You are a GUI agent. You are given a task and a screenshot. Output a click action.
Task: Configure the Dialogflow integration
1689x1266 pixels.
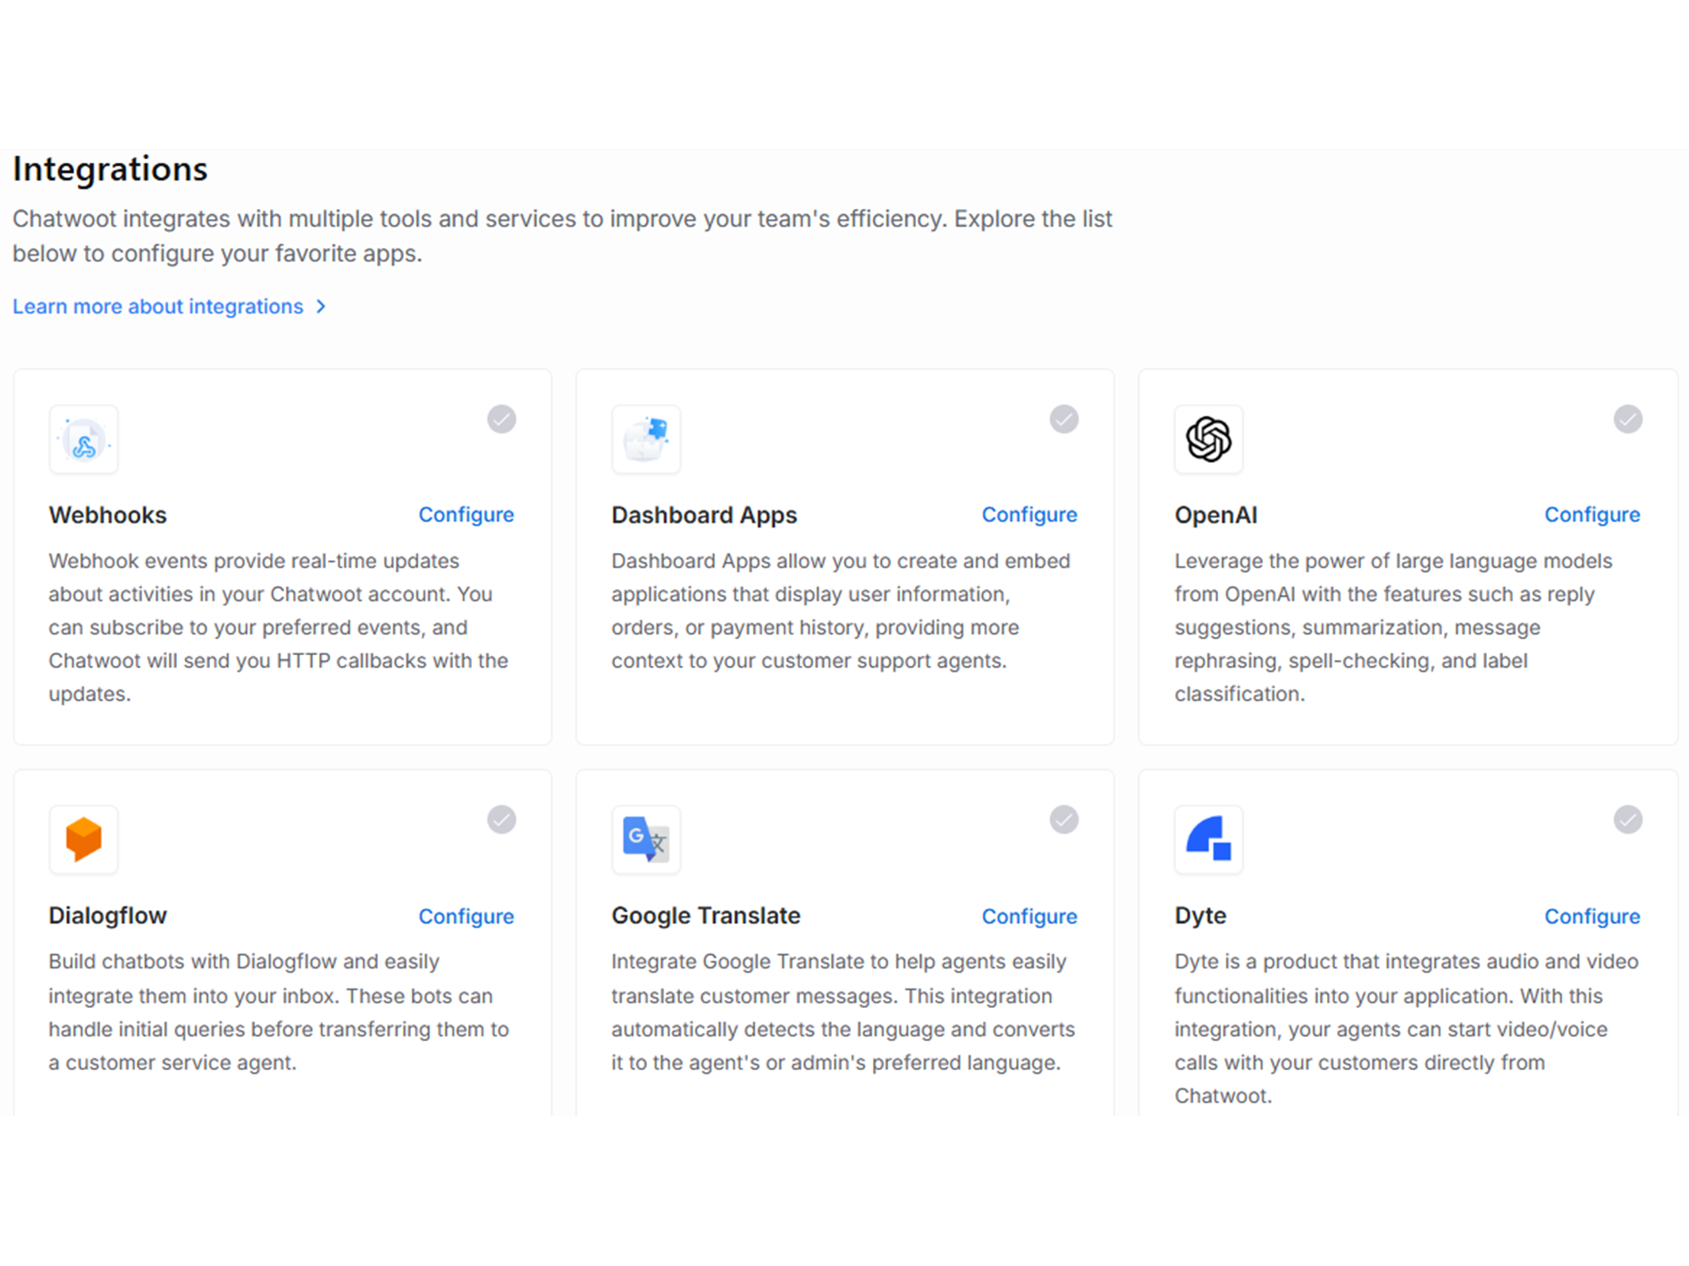(466, 917)
